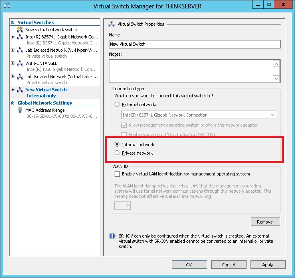
Task: Click the MAC Address Range icon
Action: click(x=20, y=110)
